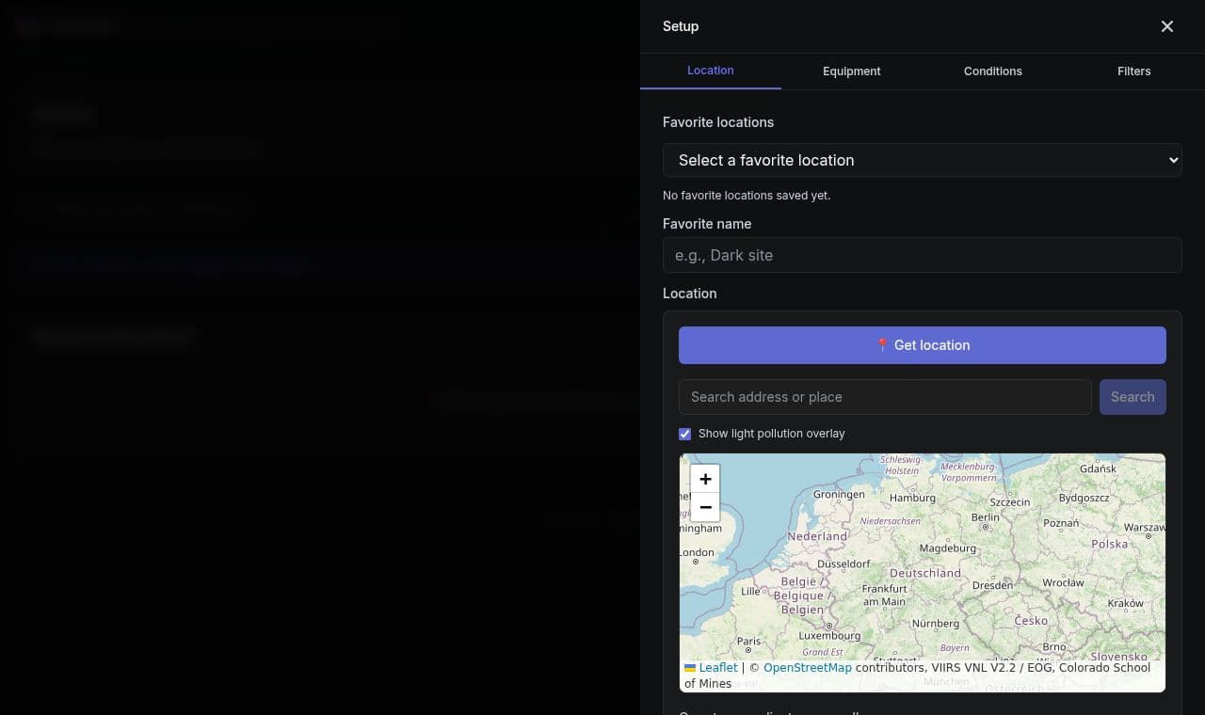Click the Search address or place field
The width and height of the screenshot is (1205, 715).
pos(885,397)
